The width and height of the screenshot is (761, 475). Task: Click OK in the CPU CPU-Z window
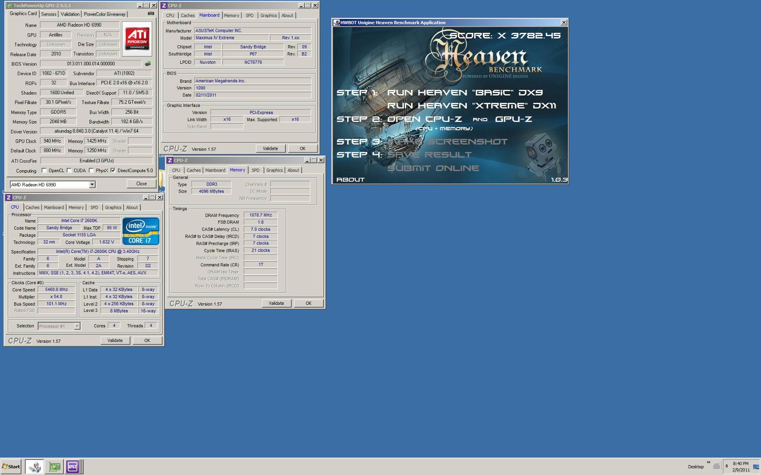pos(147,340)
